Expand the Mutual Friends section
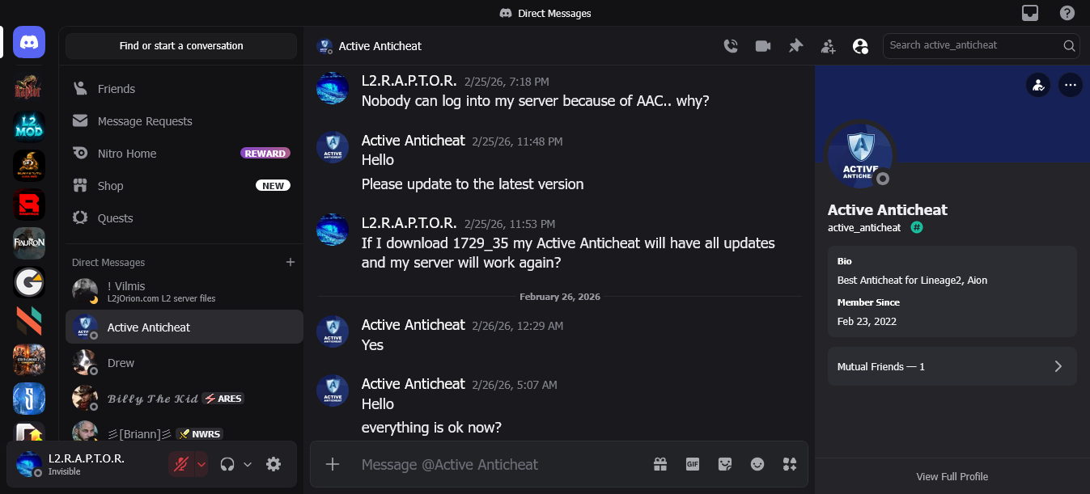The width and height of the screenshot is (1090, 494). [952, 366]
